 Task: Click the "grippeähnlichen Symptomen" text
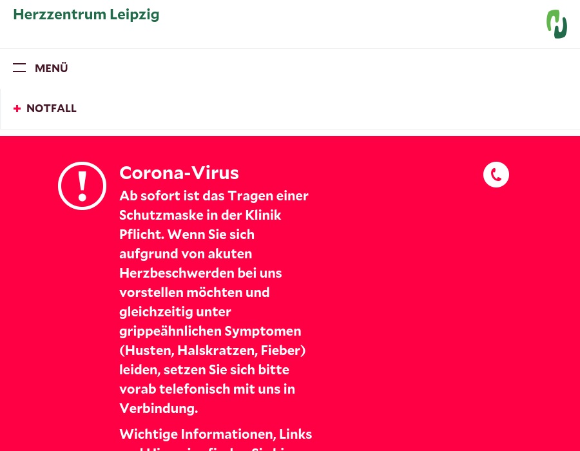pos(210,331)
